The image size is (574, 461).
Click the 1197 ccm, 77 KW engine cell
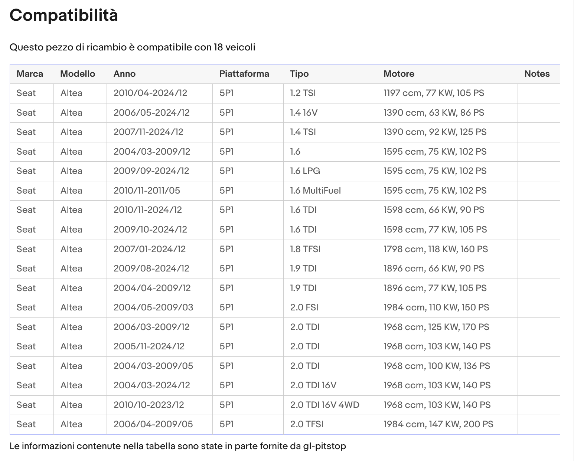coord(434,93)
